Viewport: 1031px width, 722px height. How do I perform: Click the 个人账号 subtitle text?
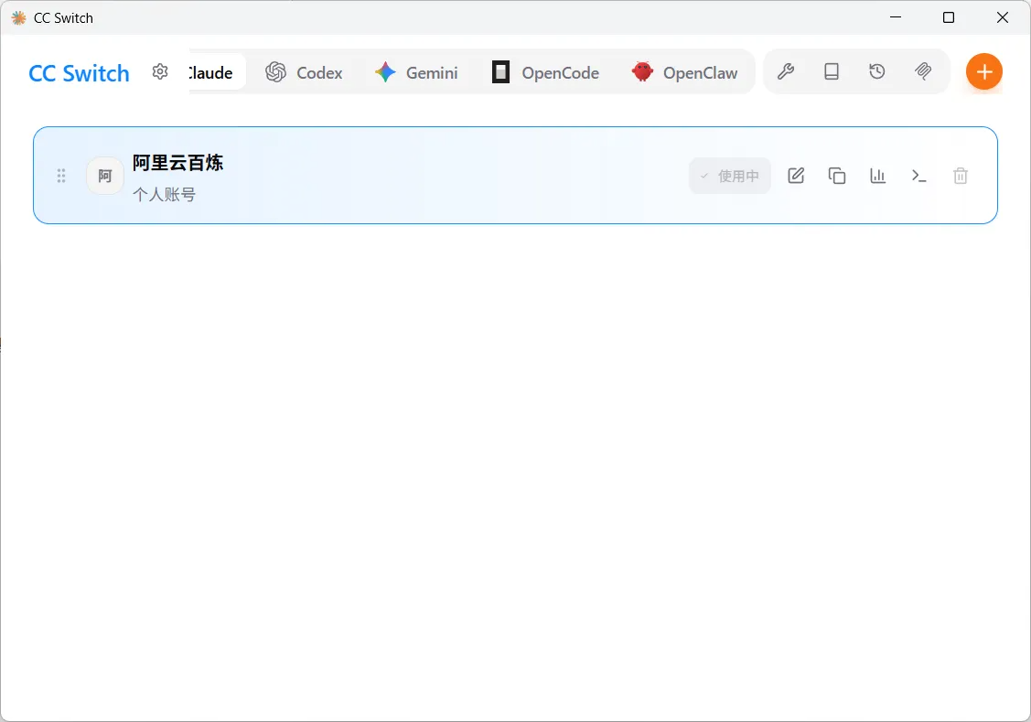165,195
